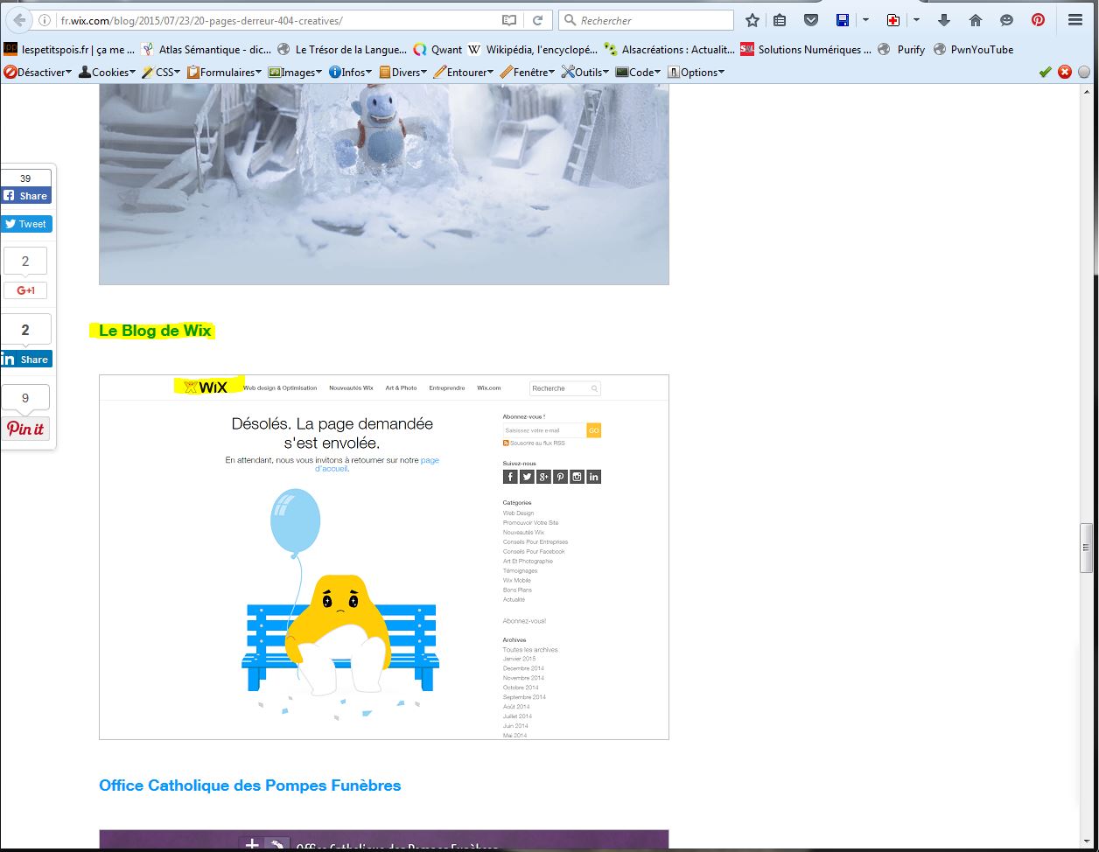Open the Pocket save icon

pos(811,20)
